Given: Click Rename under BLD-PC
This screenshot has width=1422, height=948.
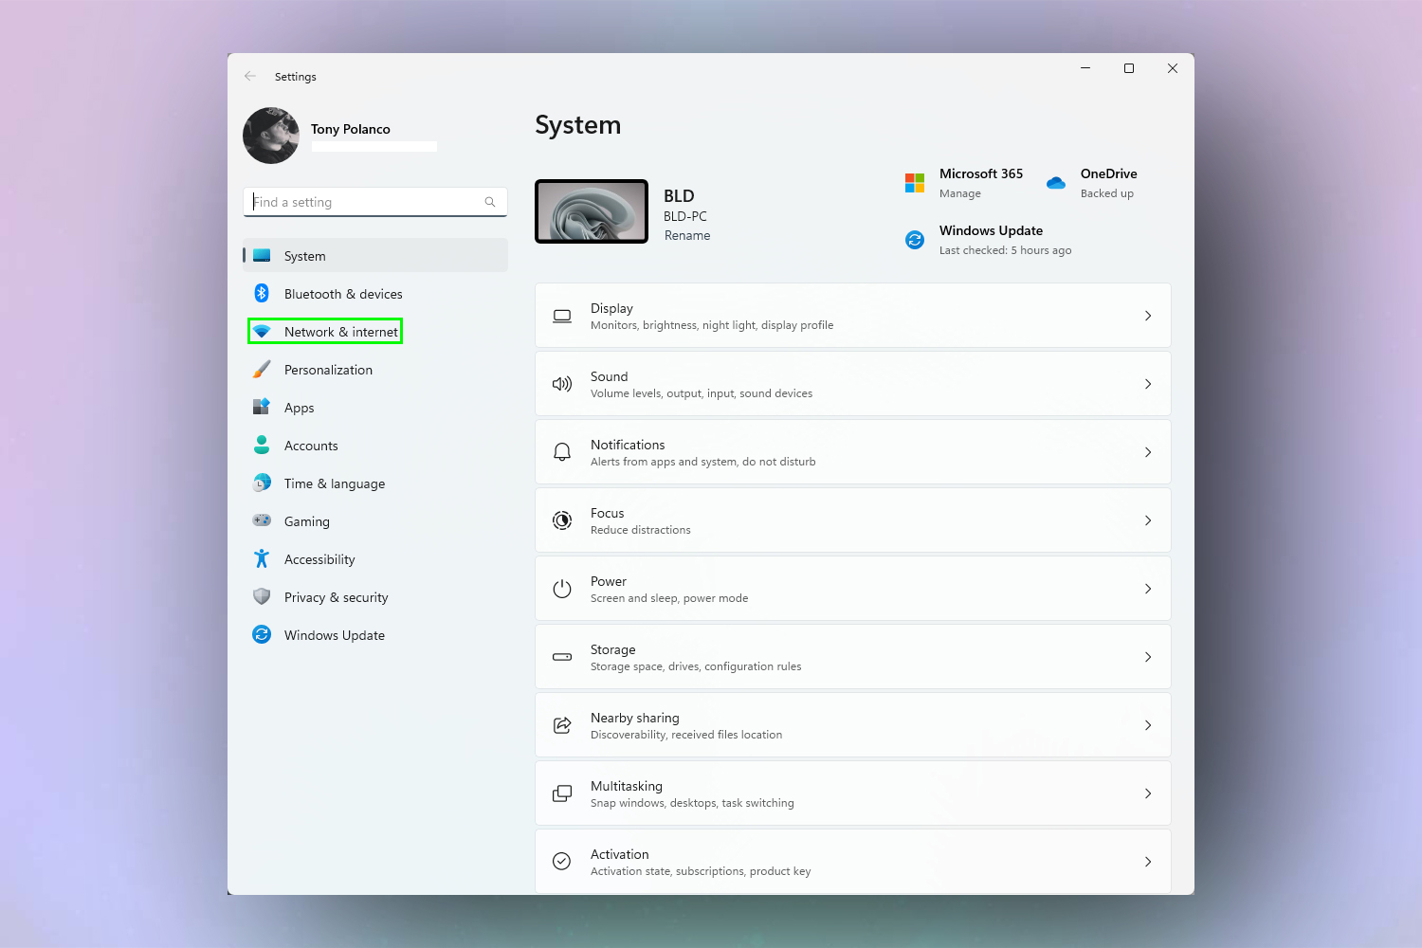Looking at the screenshot, I should [x=686, y=236].
